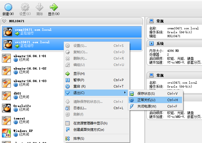This screenshot has width=202, height=143.
Task: Collapse the HOL10471 group chevron
Action: 4,21
